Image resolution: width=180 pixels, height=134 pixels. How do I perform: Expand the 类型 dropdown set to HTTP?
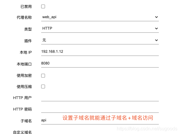[x=100, y=29]
